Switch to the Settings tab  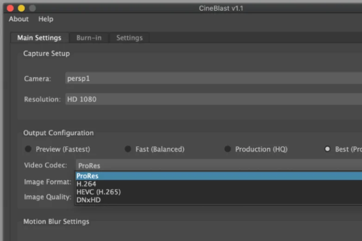tap(129, 38)
